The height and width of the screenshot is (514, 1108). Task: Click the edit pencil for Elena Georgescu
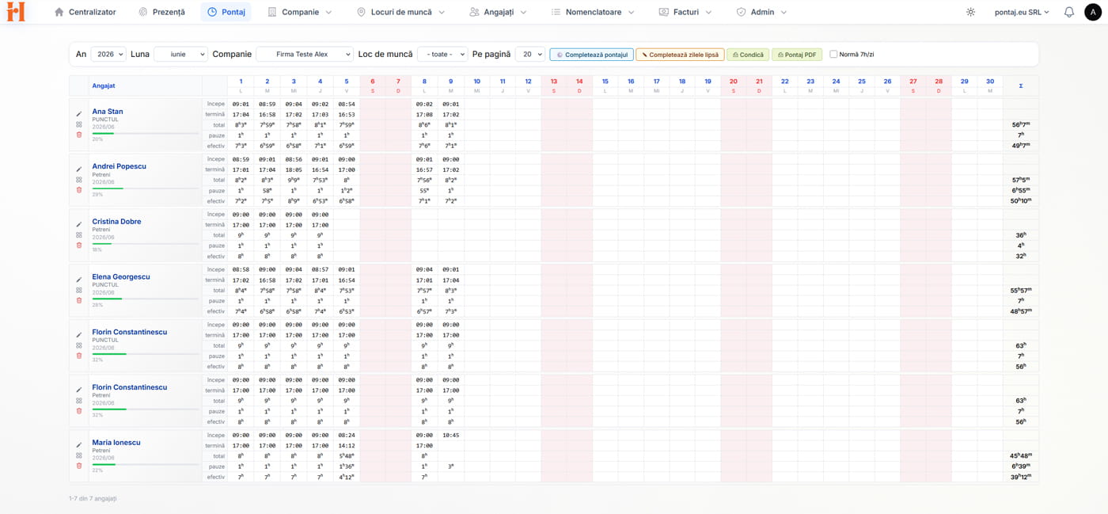pyautogui.click(x=79, y=280)
